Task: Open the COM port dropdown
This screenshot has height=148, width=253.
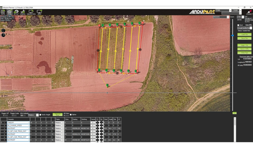Action: tap(230, 10)
